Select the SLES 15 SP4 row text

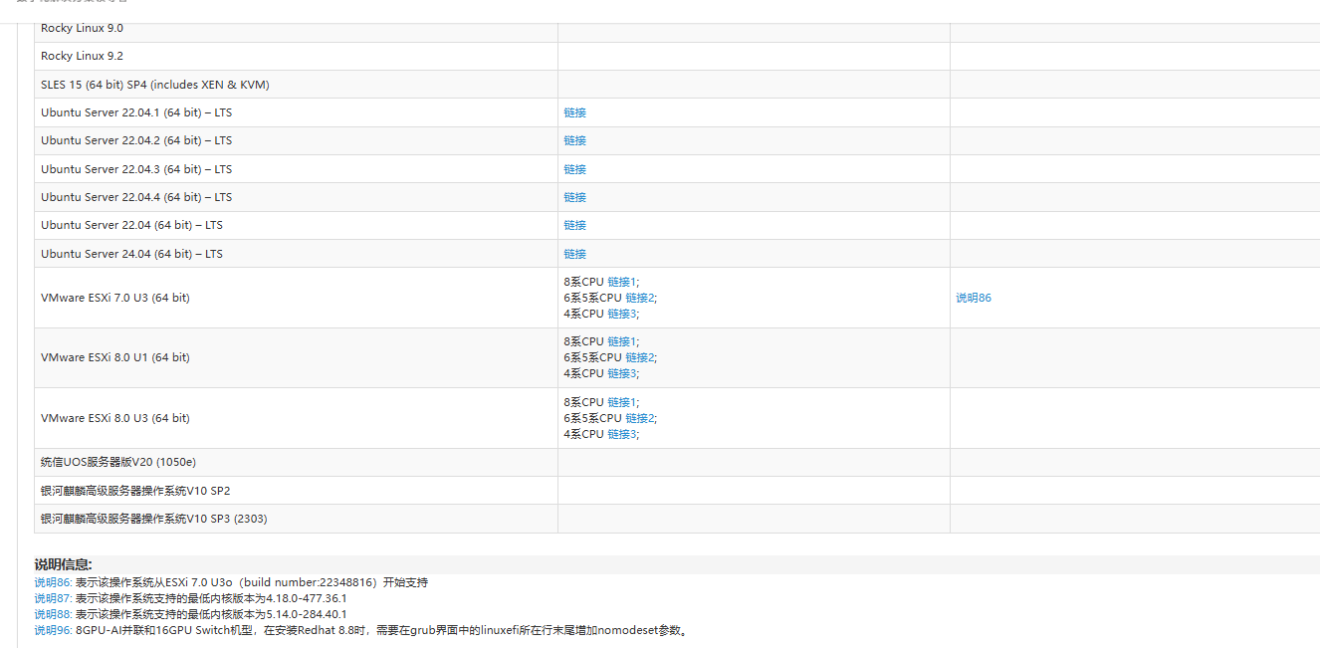(x=155, y=85)
